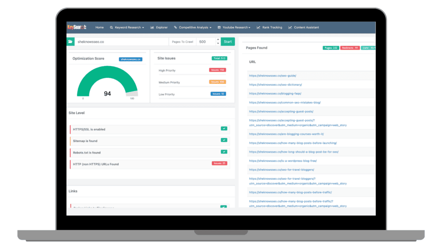The height and width of the screenshot is (249, 442).
Task: Click the KeySearch logo
Action: (77, 27)
